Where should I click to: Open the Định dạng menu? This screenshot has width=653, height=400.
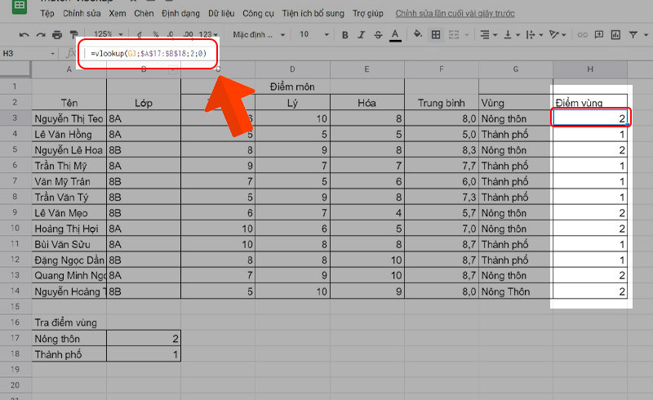pyautogui.click(x=180, y=13)
